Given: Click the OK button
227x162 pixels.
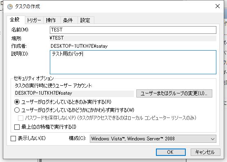Looking at the screenshot, I should click(171, 152).
